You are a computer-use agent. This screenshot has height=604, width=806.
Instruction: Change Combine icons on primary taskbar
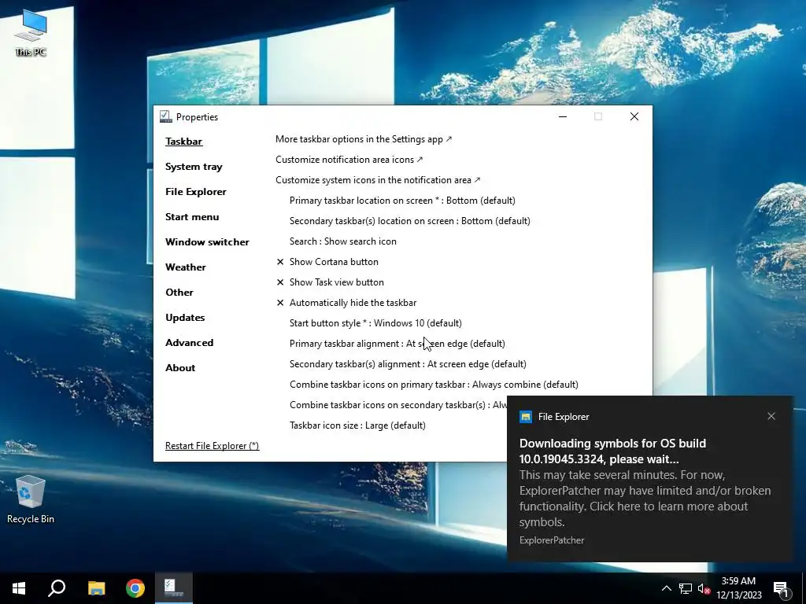pyautogui.click(x=434, y=385)
